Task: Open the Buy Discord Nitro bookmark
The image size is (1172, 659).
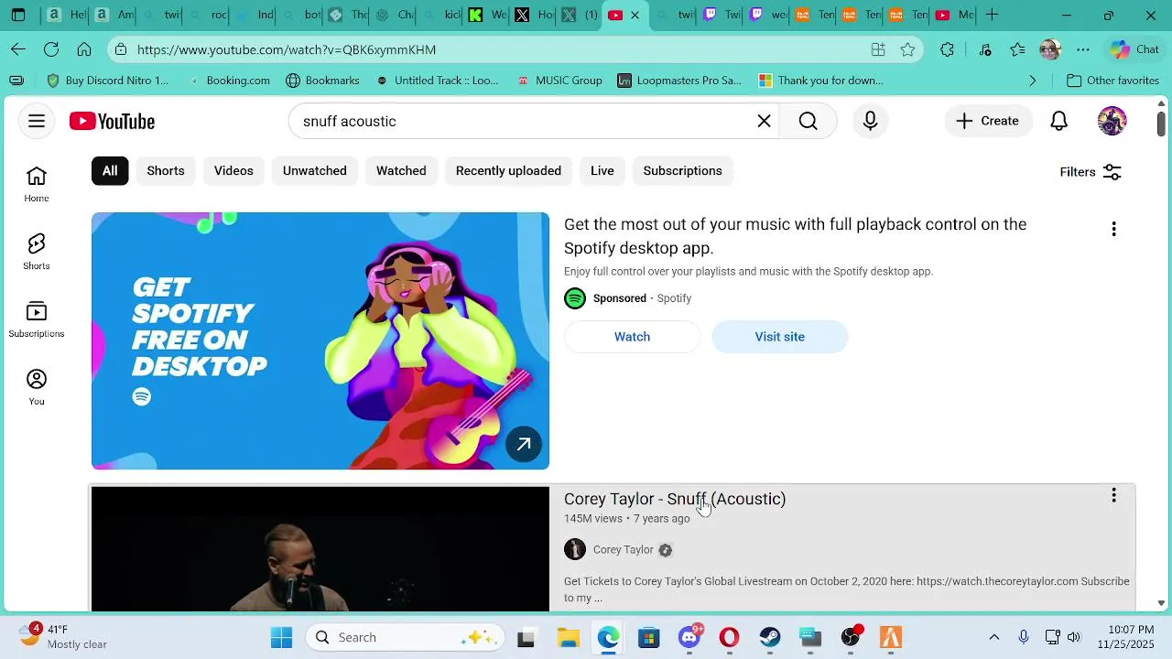Action: click(x=107, y=81)
